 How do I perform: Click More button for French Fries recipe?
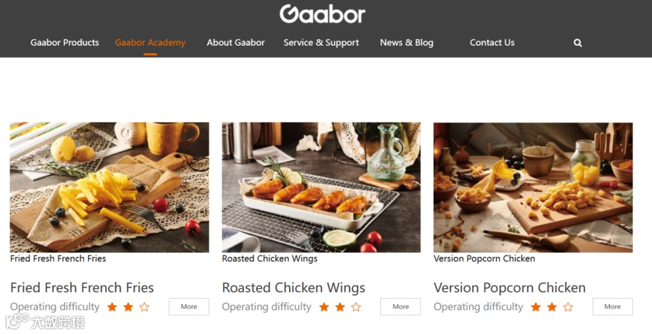point(189,307)
